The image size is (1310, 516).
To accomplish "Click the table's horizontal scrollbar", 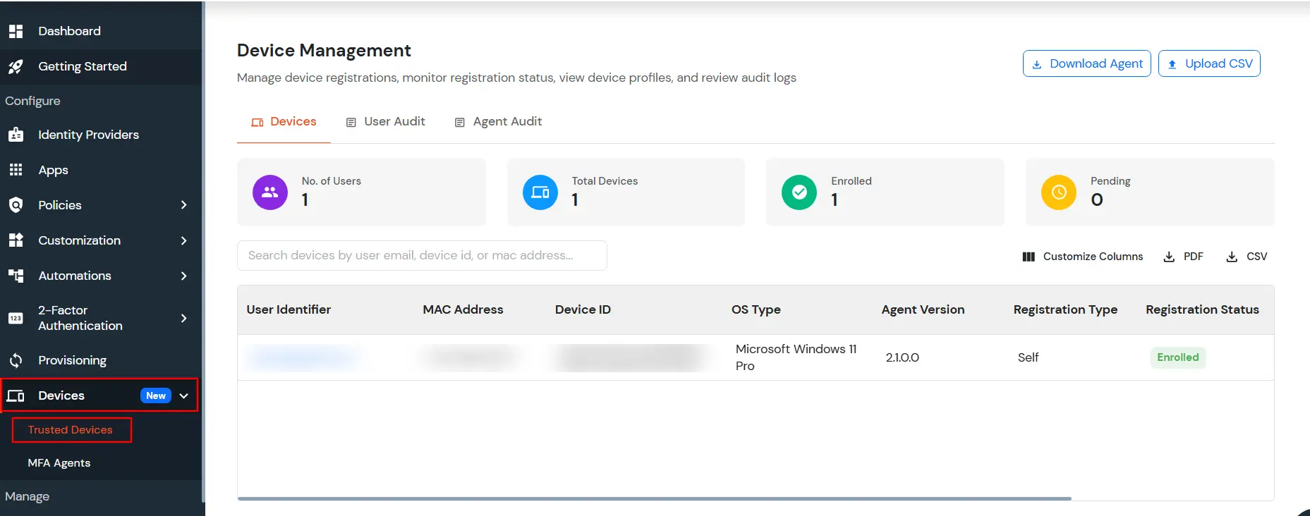I will [654, 498].
